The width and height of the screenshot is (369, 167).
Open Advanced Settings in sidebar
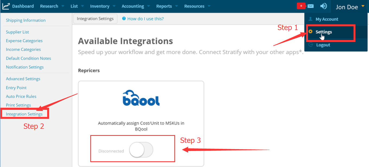[23, 79]
